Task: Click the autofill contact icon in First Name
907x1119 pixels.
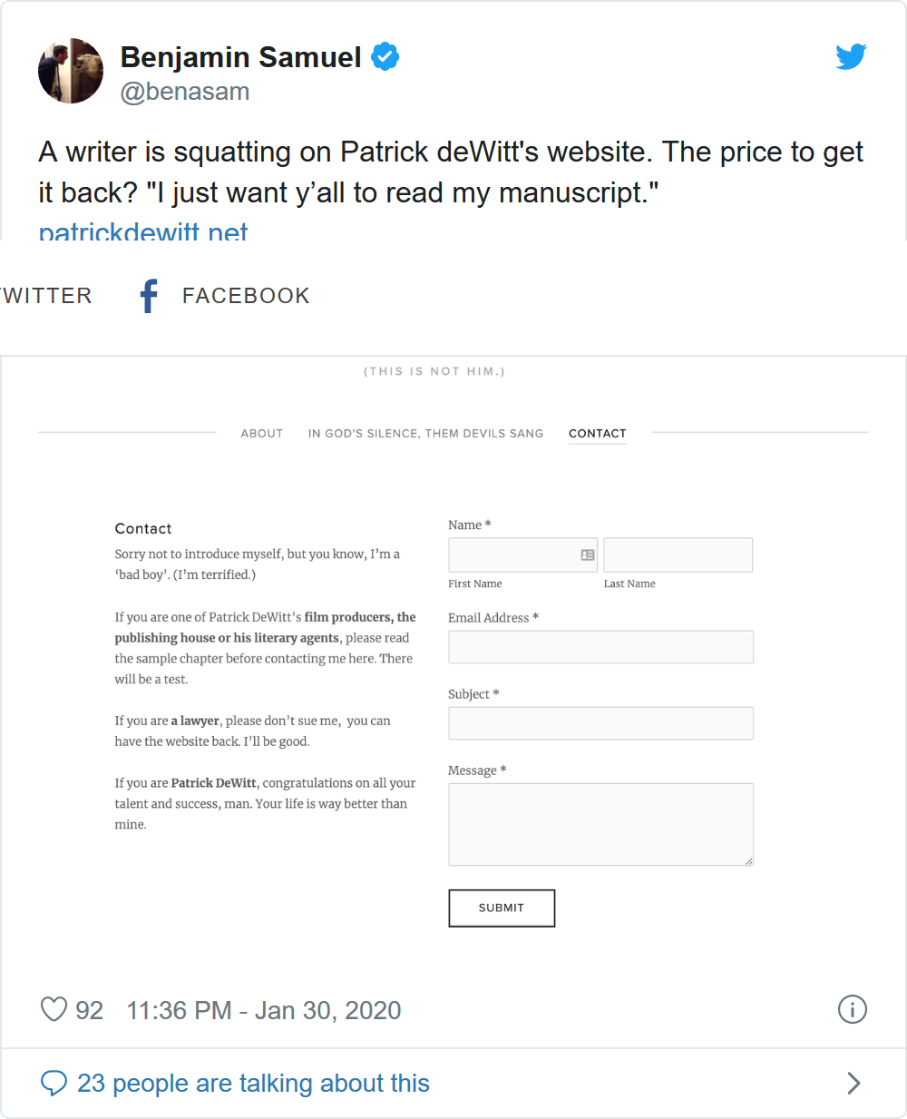Action: click(588, 555)
